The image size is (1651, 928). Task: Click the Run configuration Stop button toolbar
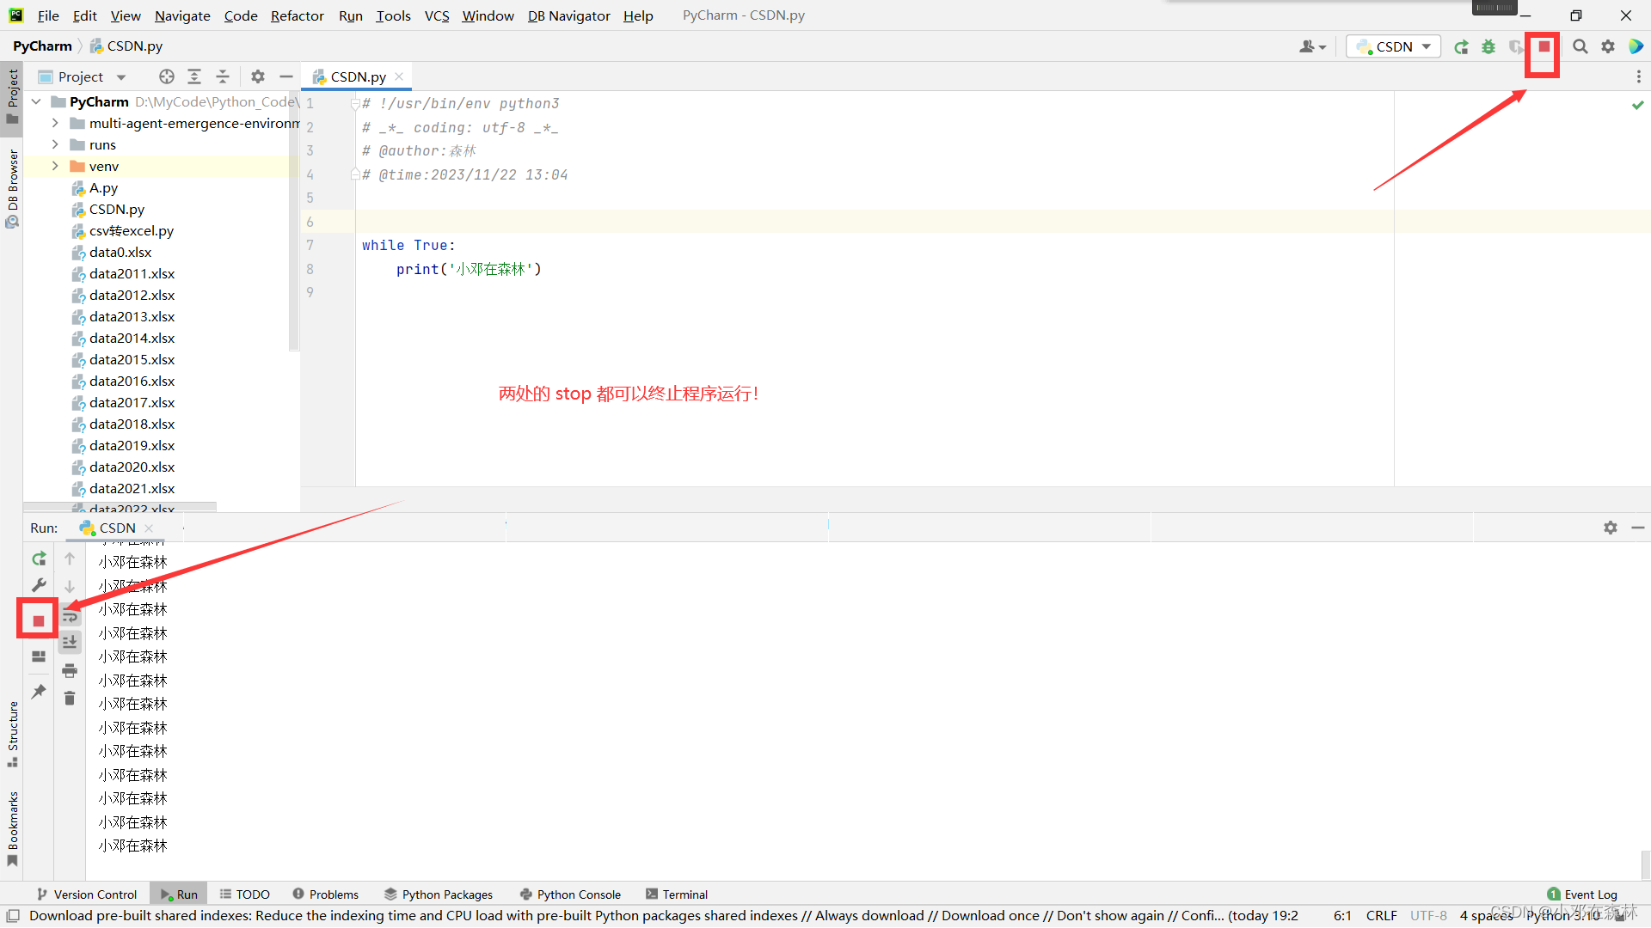click(x=1544, y=46)
